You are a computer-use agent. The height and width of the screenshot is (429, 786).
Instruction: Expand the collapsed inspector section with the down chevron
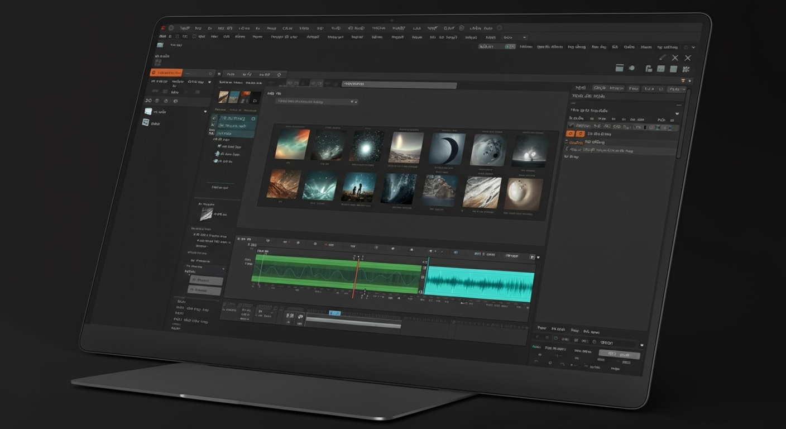(677, 113)
